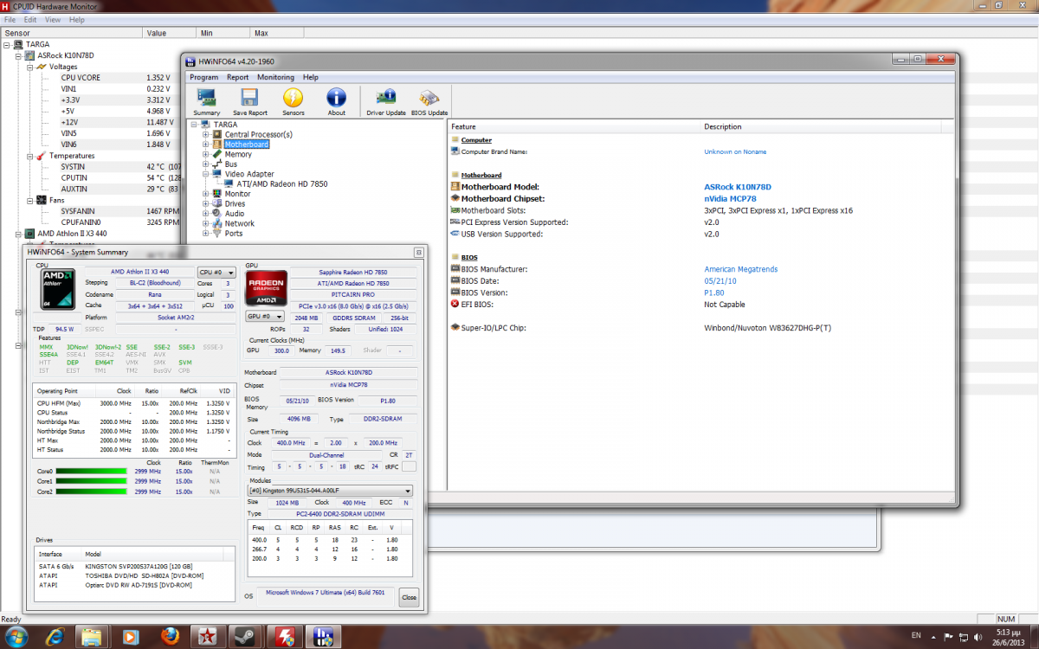Click the network tray icon
Viewport: 1039px width, 649px height.
click(x=962, y=637)
